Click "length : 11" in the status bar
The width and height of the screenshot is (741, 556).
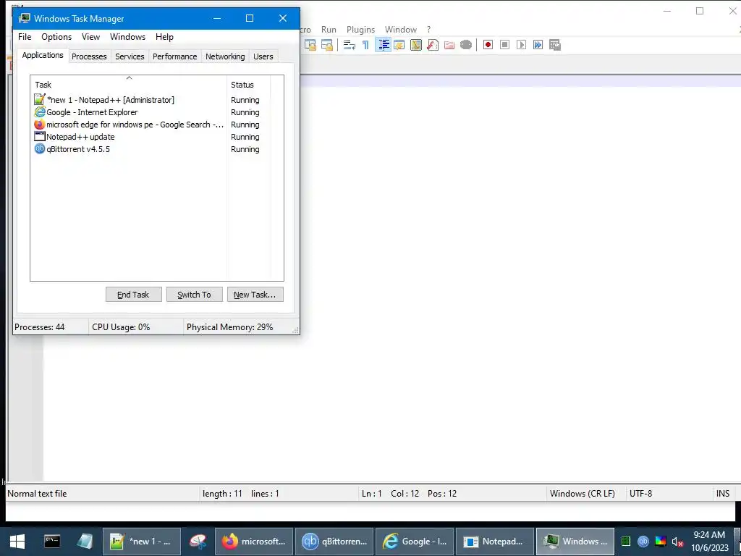[x=222, y=494]
